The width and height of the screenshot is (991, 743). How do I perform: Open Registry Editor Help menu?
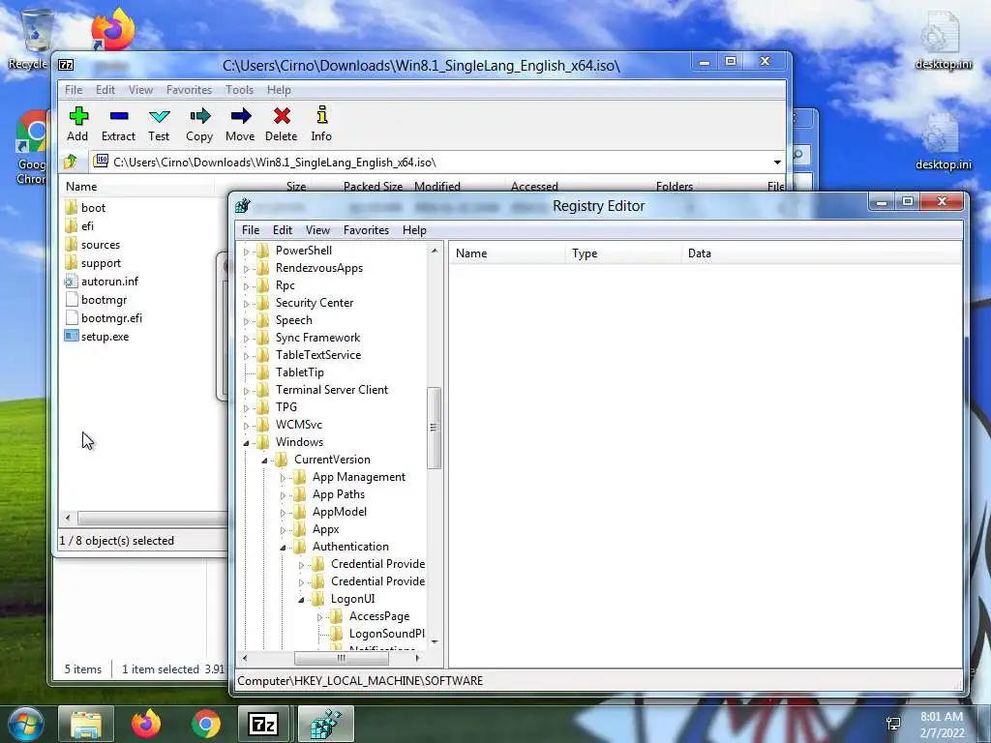tap(414, 230)
